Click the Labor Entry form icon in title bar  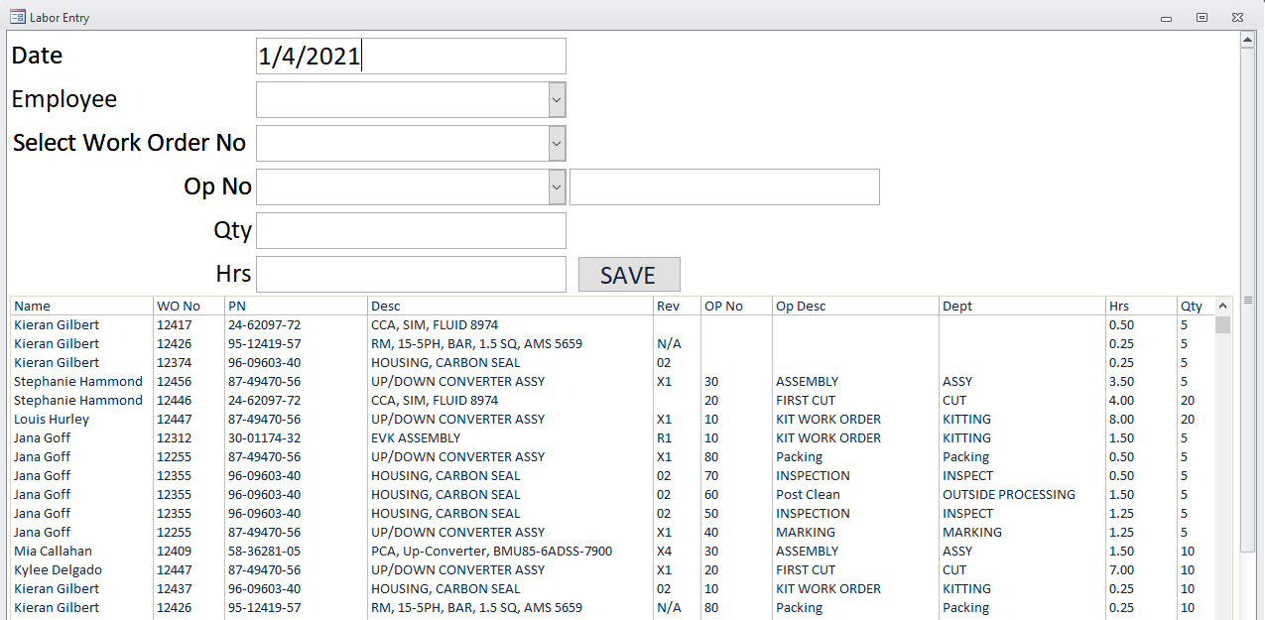point(17,17)
